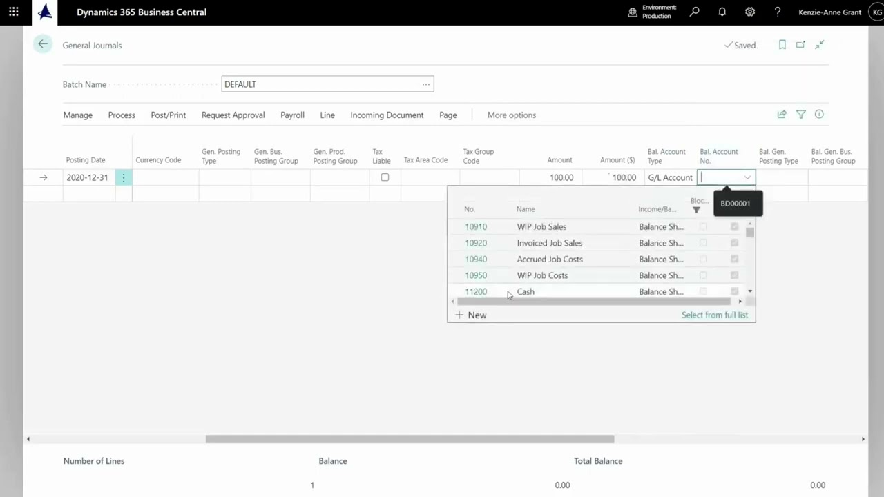Screen dimensions: 884x497
Task: Click the KG user avatar
Action: (877, 12)
